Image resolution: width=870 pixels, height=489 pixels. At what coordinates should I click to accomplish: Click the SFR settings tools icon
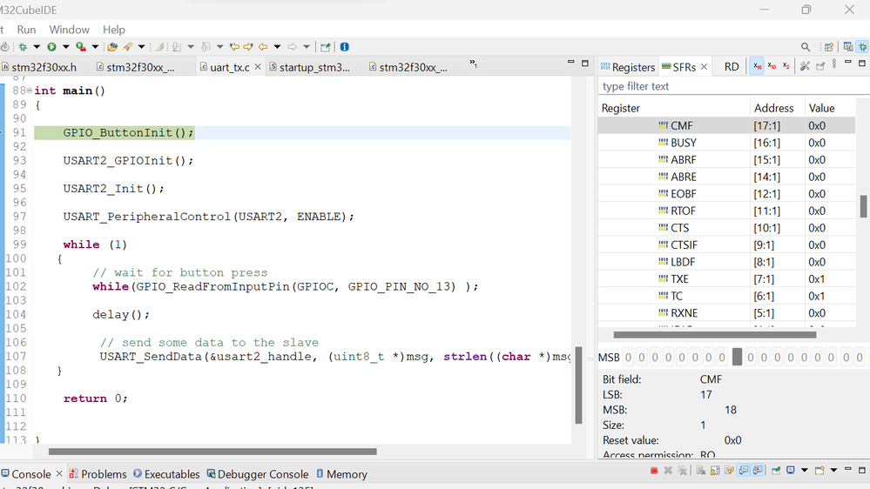pyautogui.click(x=805, y=66)
